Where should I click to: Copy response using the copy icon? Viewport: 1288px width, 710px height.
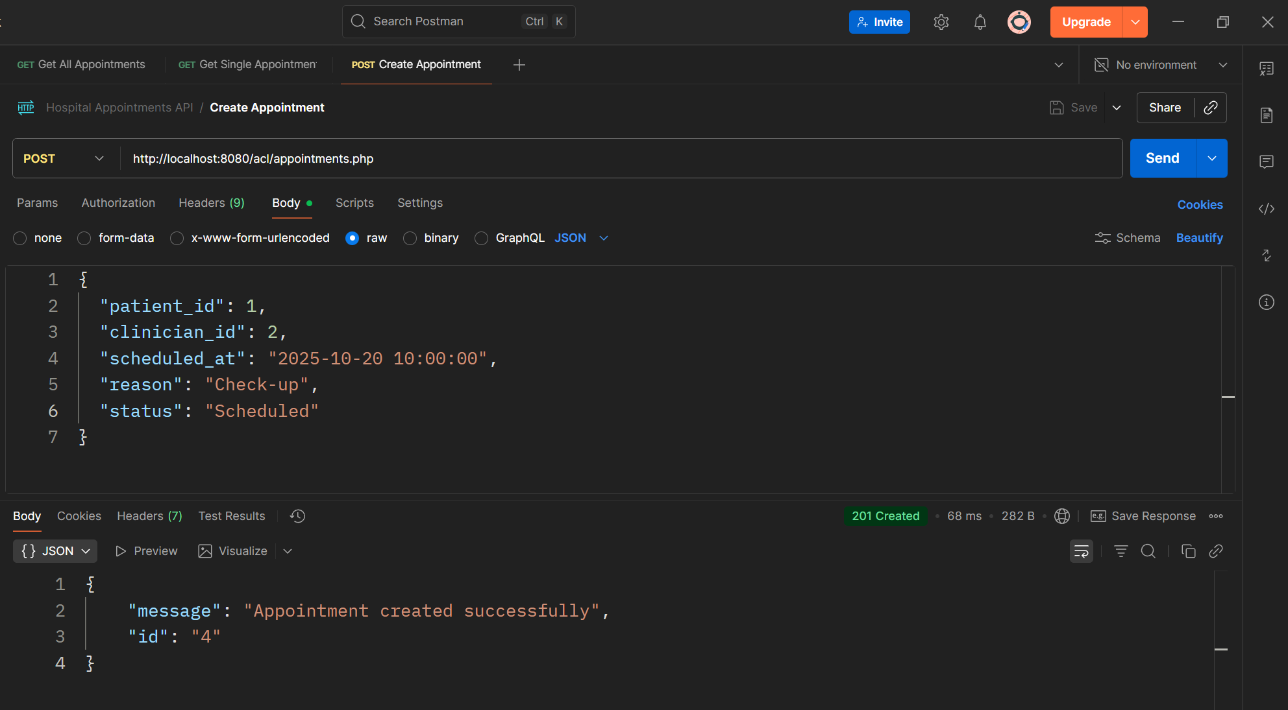(x=1188, y=551)
